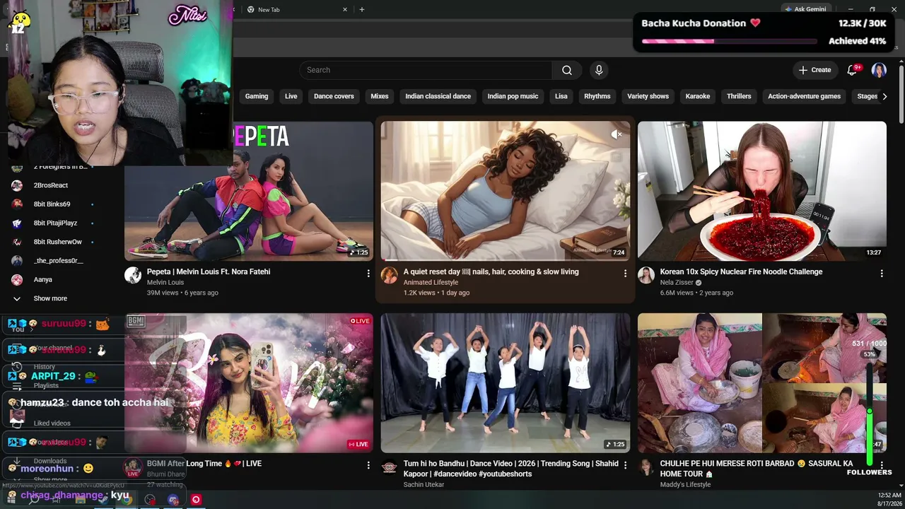Open Liked videos in the sidebar
This screenshot has width=905, height=509.
point(52,423)
